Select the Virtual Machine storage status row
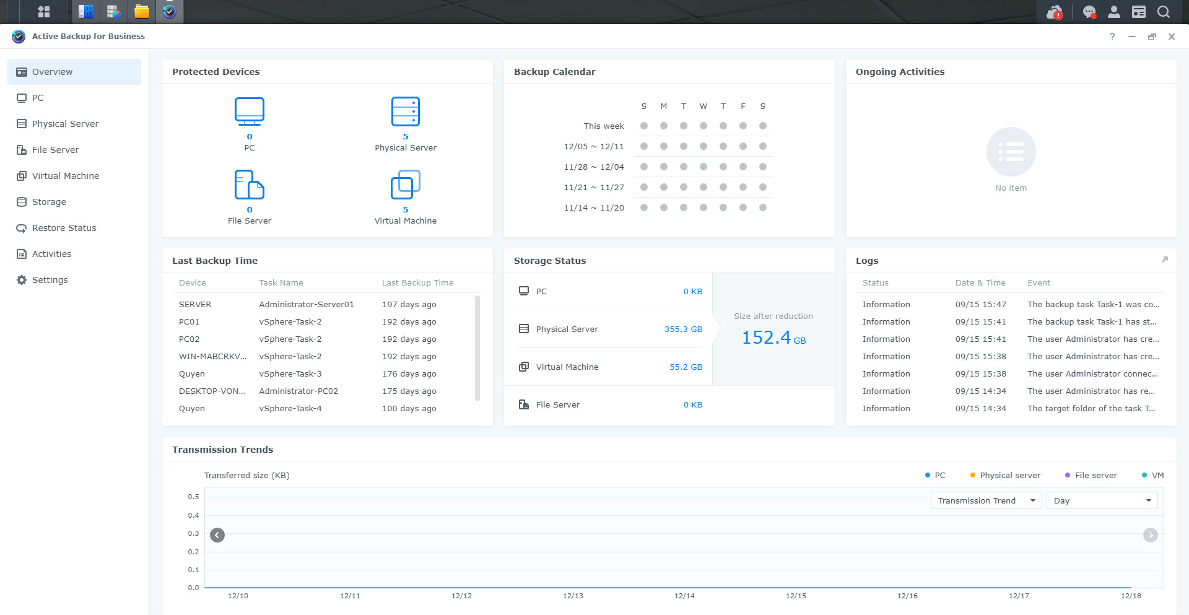1189x615 pixels. pos(610,367)
